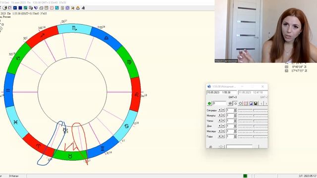The width and height of the screenshot is (317, 178).
Task: Step days backward with left arrow
Action: point(219,126)
